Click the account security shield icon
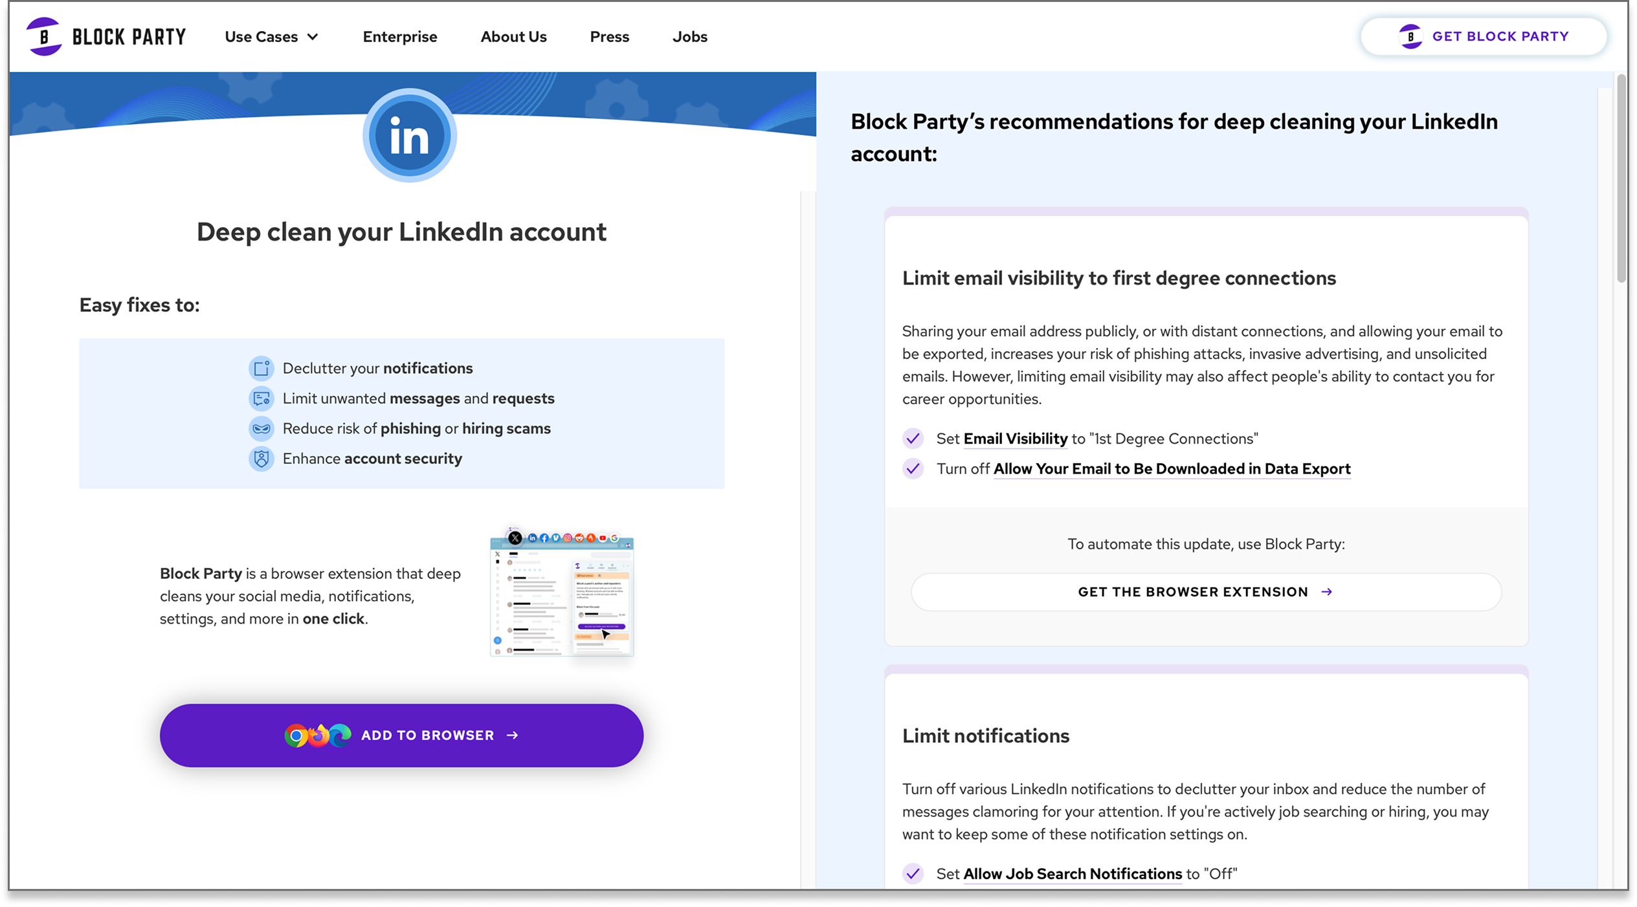This screenshot has width=1637, height=907. click(262, 458)
